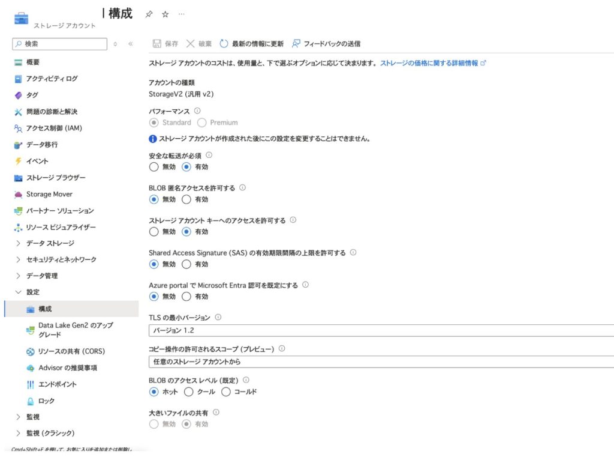
Task: Collapse the sidebar with double-chevron icon
Action: 130,44
